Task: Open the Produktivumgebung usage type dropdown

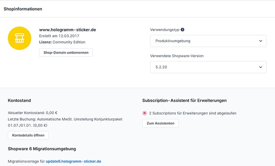Action: point(208,41)
